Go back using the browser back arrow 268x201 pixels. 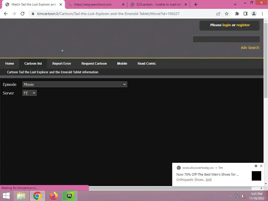click(6, 14)
